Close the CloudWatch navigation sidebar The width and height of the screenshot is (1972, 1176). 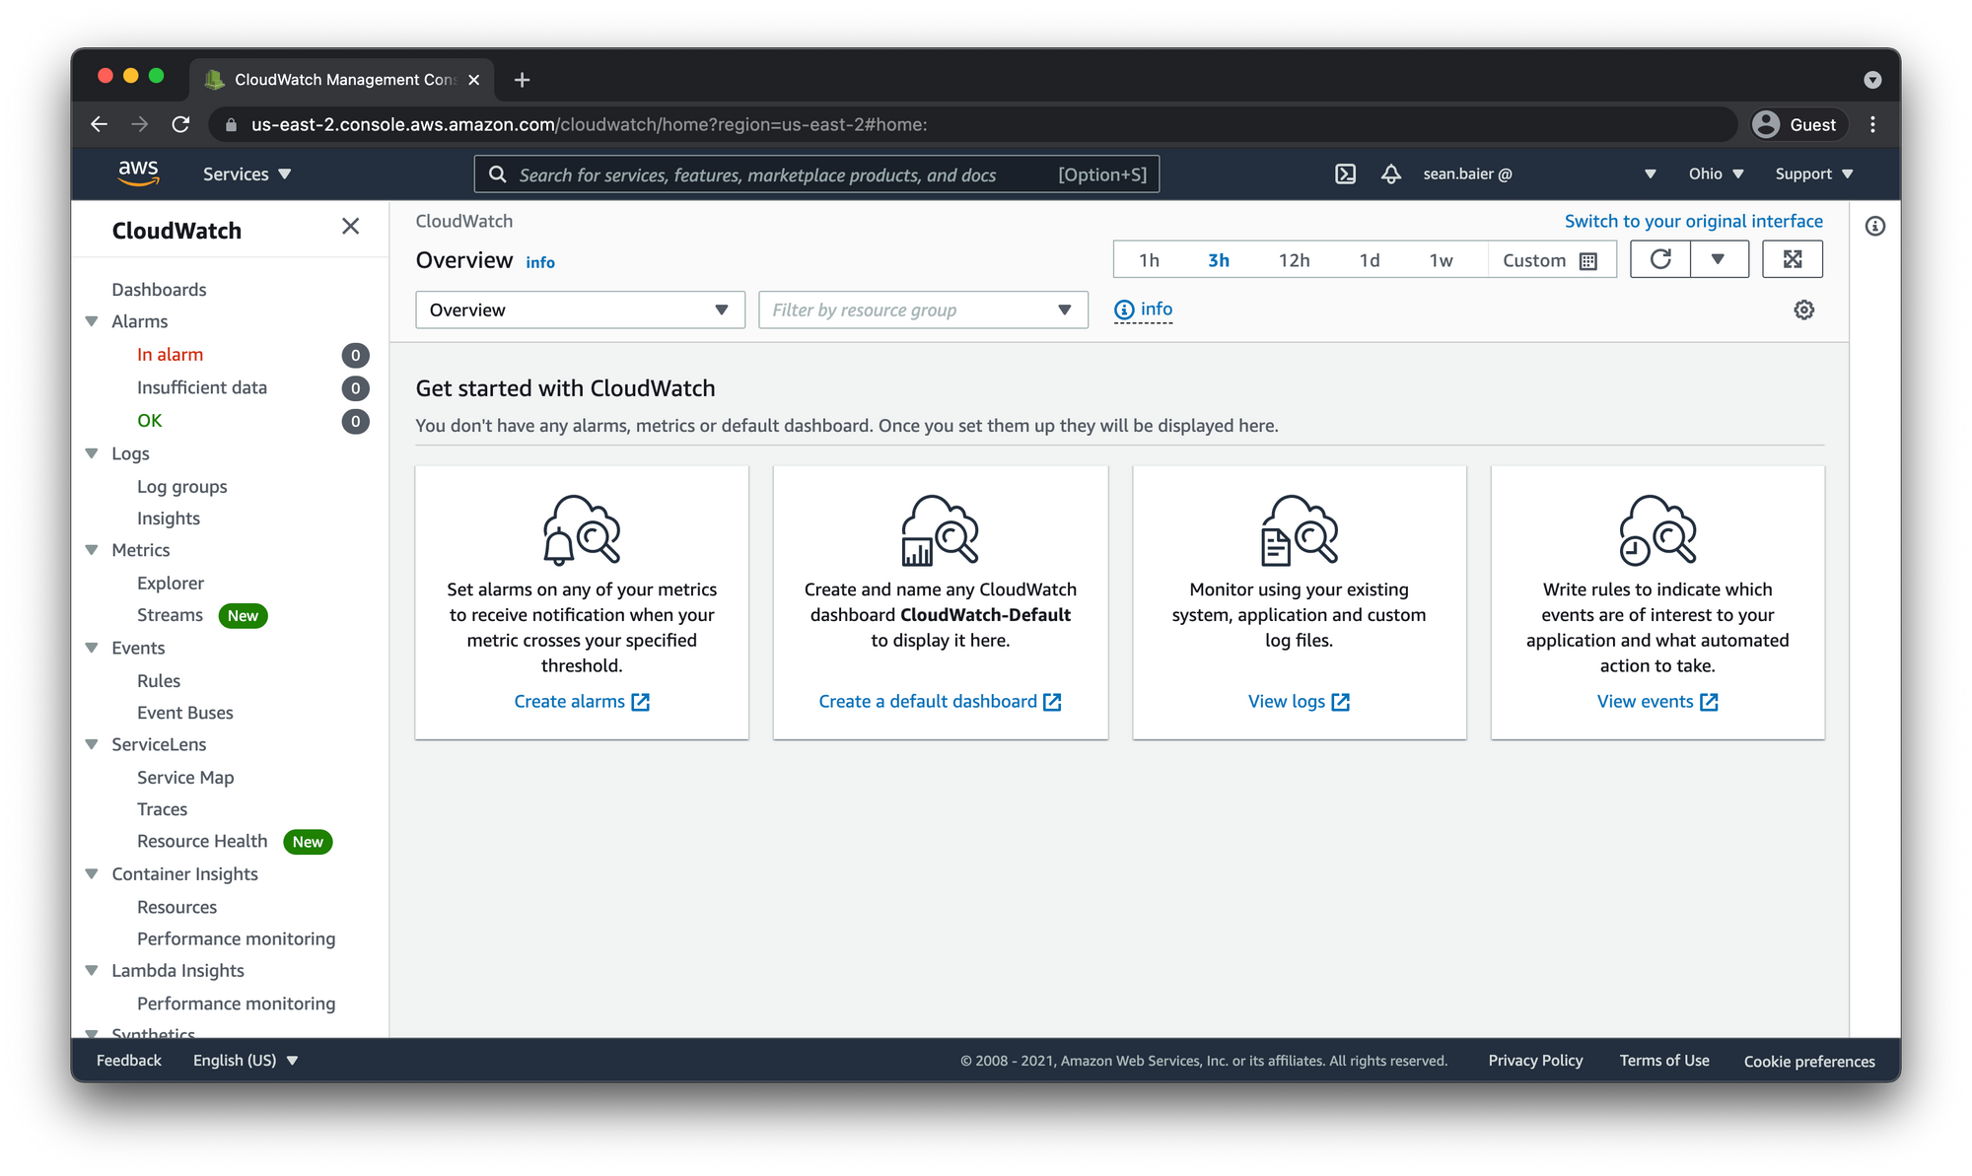click(350, 227)
